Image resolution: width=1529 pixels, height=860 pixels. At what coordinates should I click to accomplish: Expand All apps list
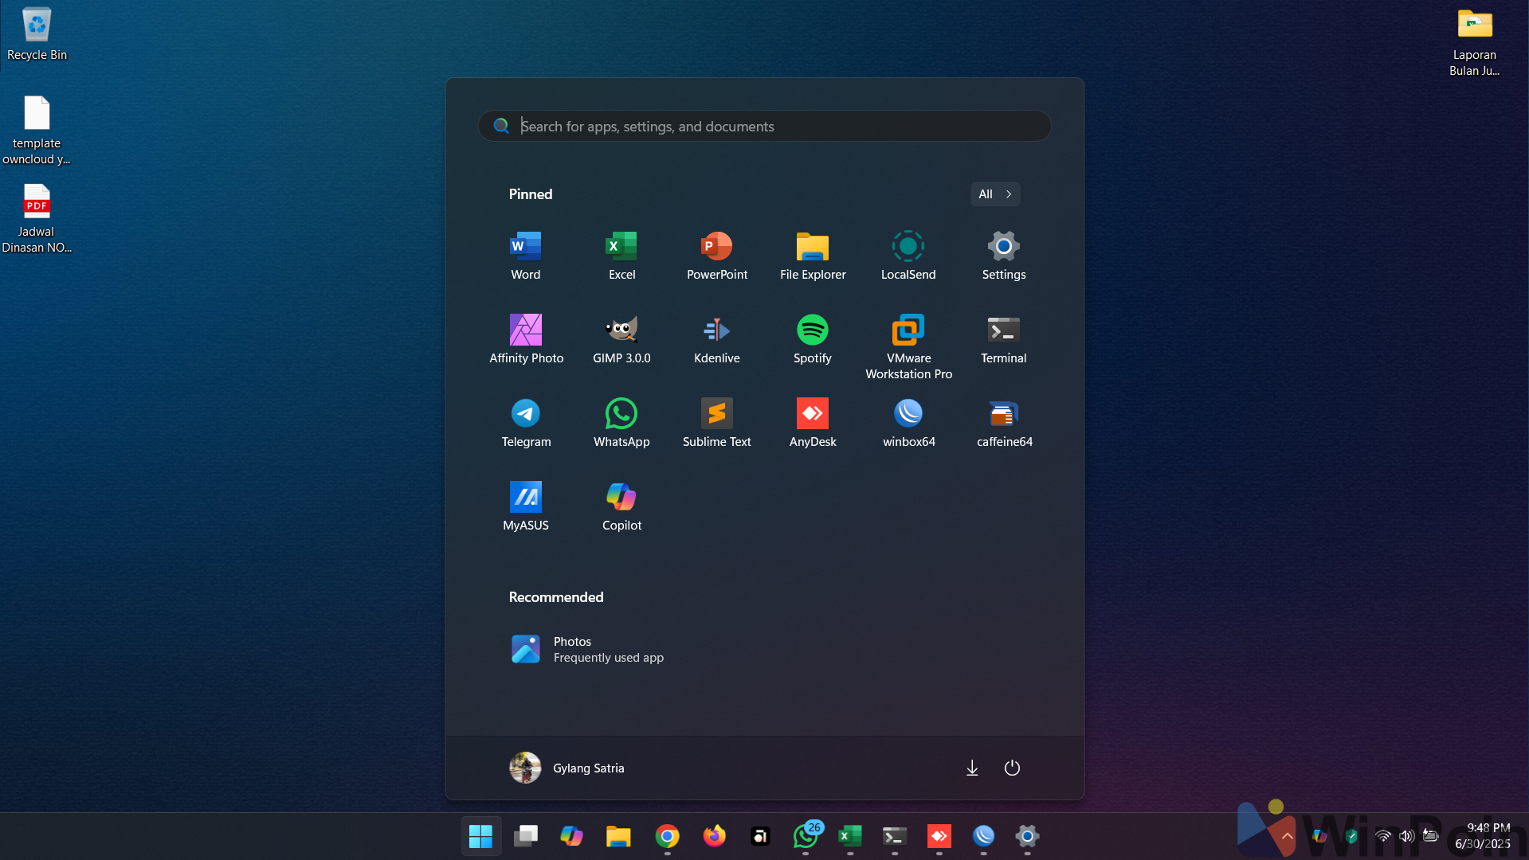coord(995,194)
